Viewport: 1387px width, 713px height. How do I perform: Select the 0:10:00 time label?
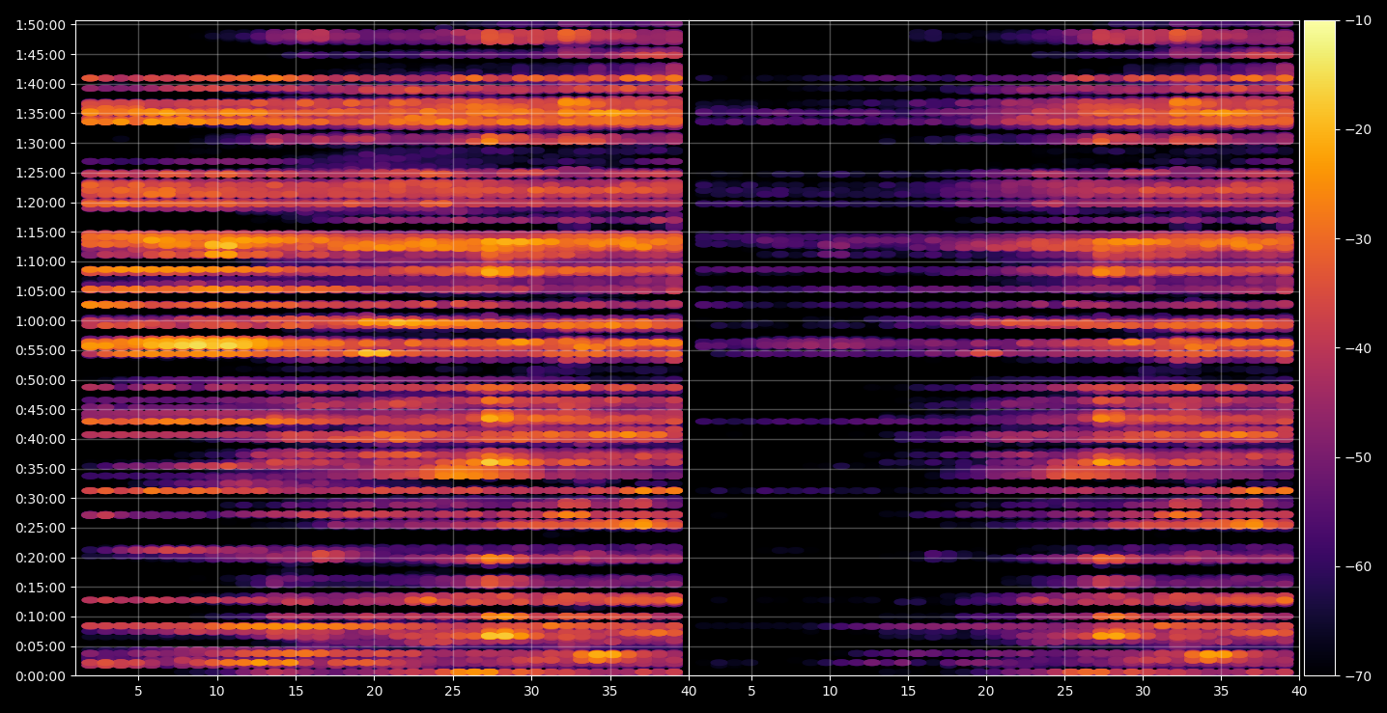(41, 617)
